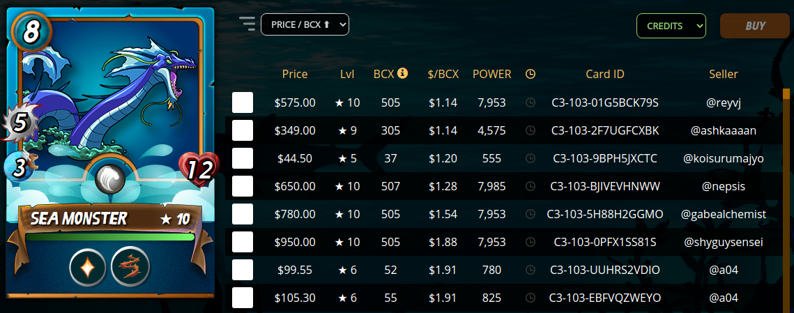Click the diamond ability icon on card
Viewport: 794px width, 313px height.
click(x=87, y=266)
